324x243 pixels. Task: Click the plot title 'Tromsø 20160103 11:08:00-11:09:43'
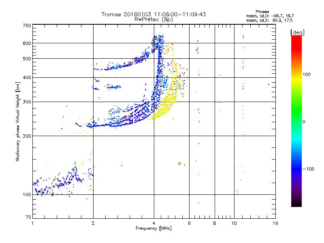(153, 14)
